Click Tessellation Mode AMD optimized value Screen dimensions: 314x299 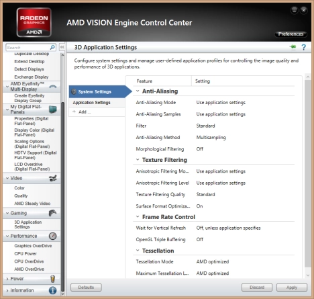tap(213, 261)
